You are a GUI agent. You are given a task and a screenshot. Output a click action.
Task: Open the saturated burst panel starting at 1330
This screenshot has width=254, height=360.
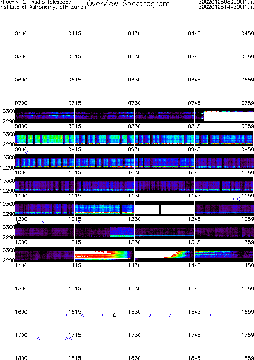[164, 255]
